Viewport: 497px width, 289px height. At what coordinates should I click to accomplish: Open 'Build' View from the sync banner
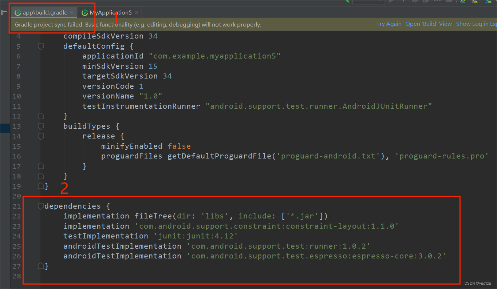click(x=428, y=24)
